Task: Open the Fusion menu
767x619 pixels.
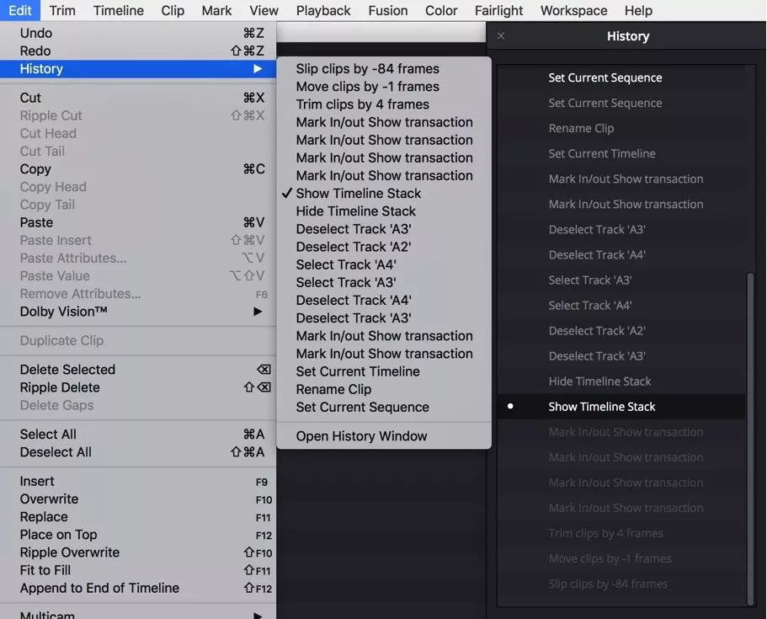Action: [x=388, y=10]
